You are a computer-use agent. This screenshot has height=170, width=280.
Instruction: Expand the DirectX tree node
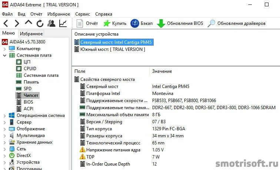(x=5, y=156)
